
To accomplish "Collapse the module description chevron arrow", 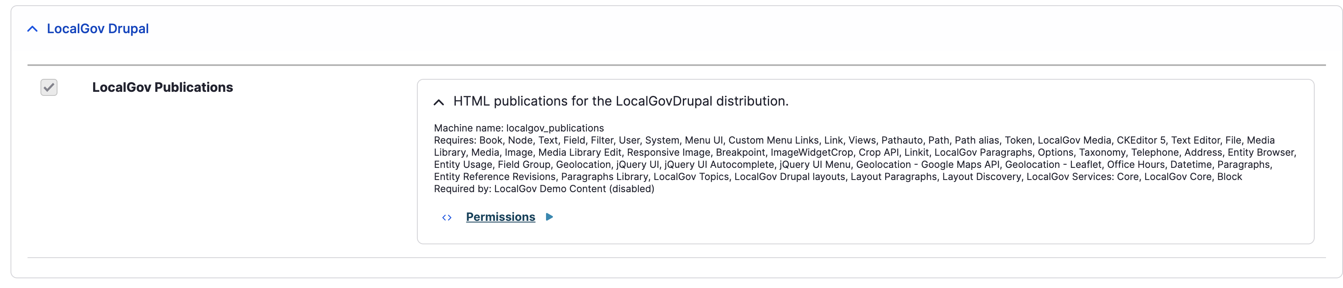I will pos(438,102).
